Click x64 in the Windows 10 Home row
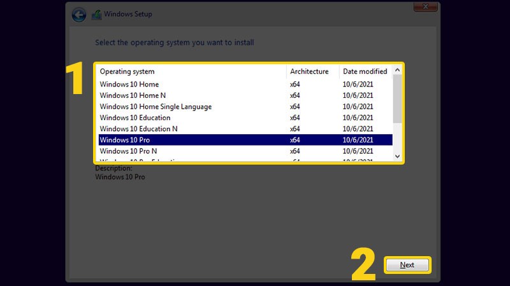This screenshot has width=510, height=286. 295,85
